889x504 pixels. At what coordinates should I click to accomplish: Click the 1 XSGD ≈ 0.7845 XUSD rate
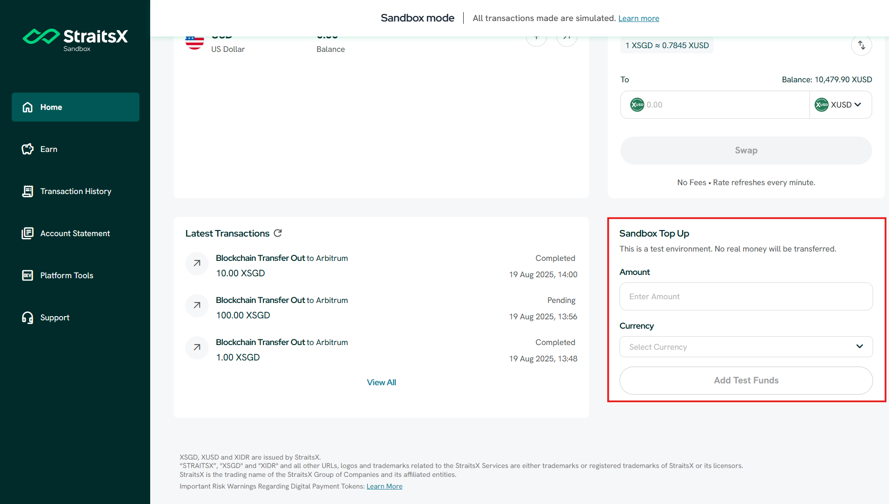click(667, 45)
